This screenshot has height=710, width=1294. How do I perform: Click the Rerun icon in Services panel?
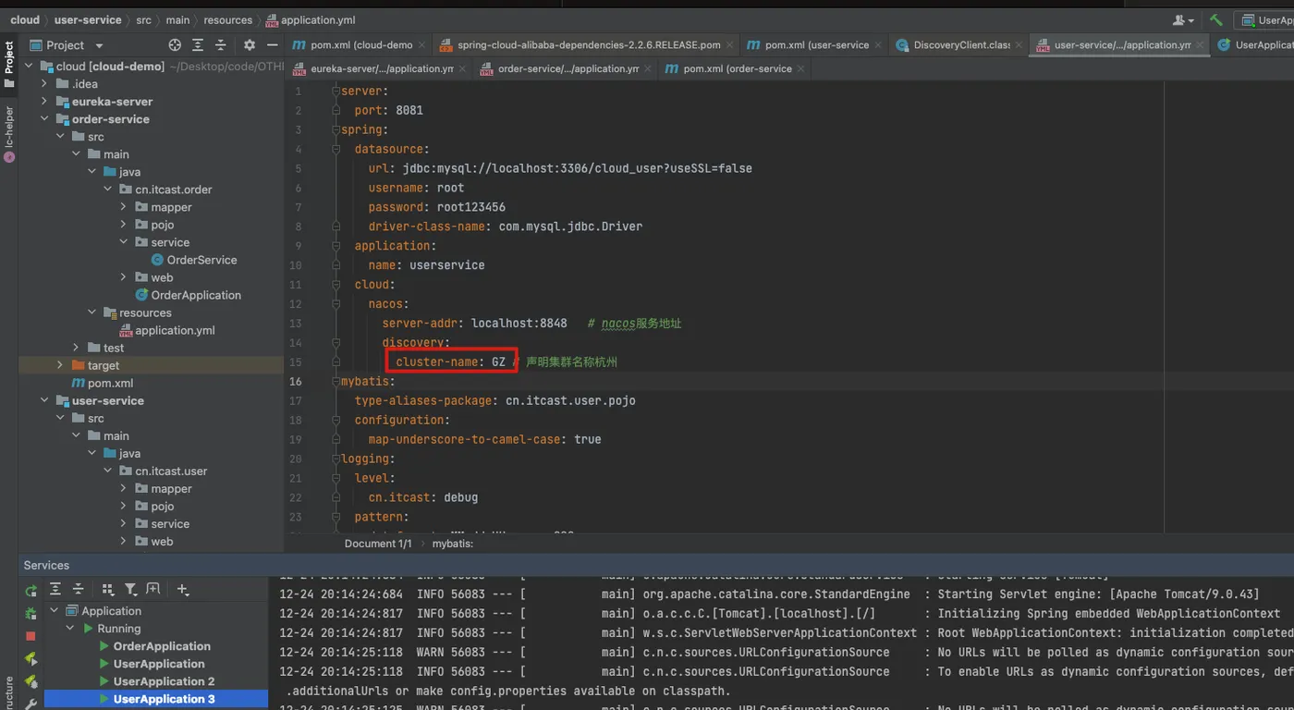pos(31,591)
